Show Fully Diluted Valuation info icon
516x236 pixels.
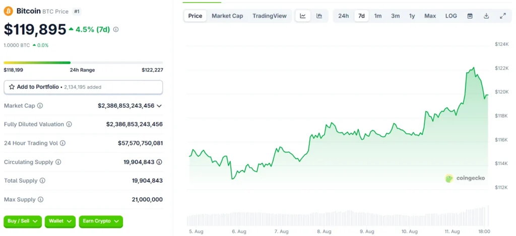point(69,124)
